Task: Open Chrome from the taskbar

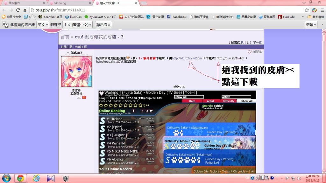Action: click(x=20, y=178)
